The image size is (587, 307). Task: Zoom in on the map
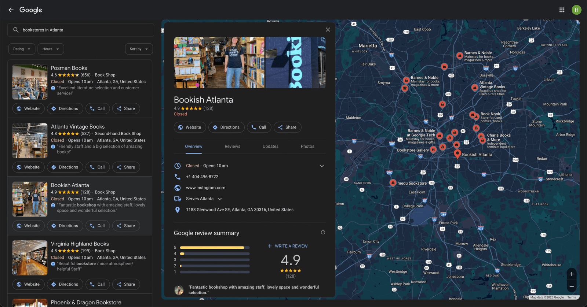tap(572, 274)
